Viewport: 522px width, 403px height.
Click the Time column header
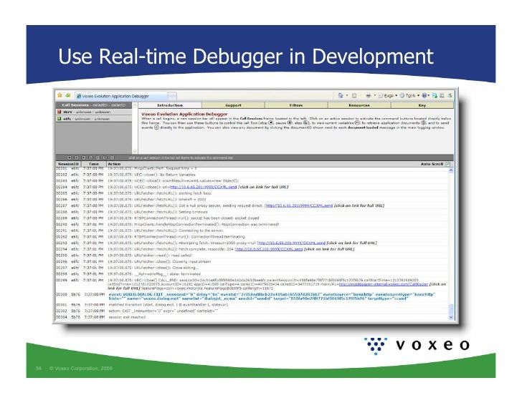tap(93, 164)
